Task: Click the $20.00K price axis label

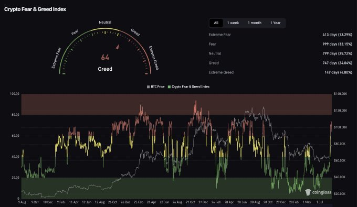Action: click(340, 194)
